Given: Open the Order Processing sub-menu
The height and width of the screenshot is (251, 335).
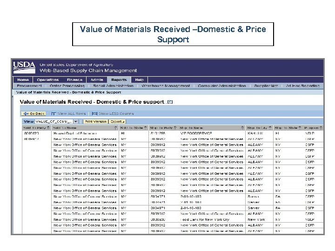Looking at the screenshot, I should (67, 86).
